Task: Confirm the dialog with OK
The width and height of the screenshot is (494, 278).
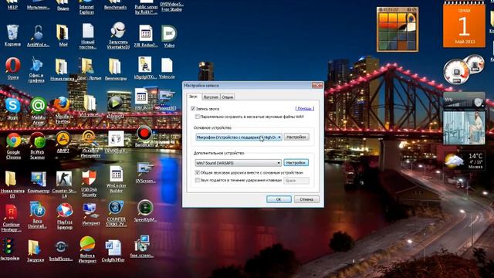Action: (279, 199)
